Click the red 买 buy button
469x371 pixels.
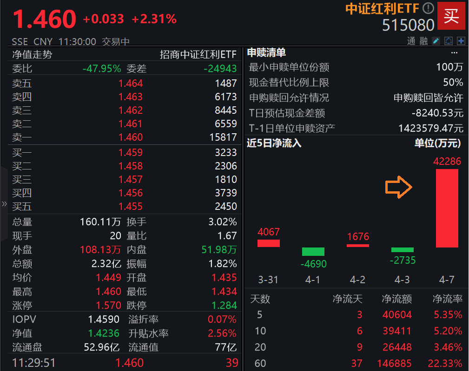click(x=451, y=16)
